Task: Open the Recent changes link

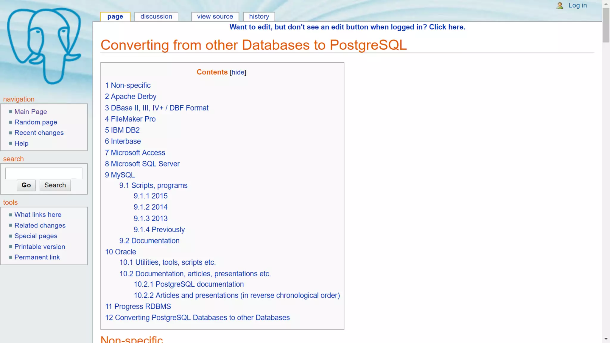Action: click(x=39, y=133)
